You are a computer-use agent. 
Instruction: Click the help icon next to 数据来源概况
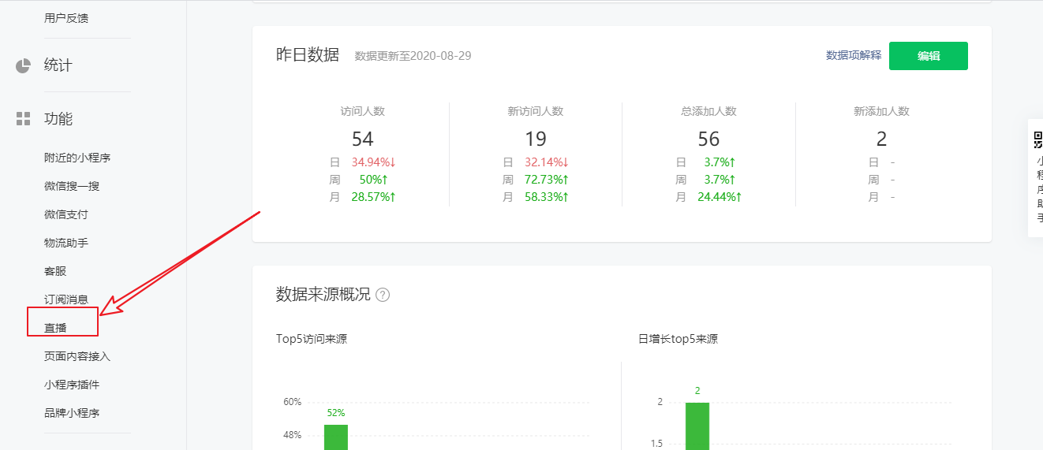pyautogui.click(x=383, y=295)
